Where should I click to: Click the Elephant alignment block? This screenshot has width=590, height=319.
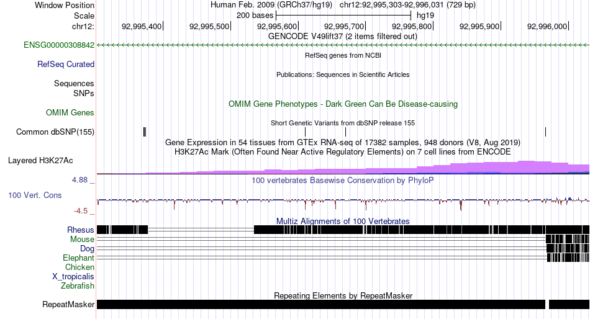(568, 258)
